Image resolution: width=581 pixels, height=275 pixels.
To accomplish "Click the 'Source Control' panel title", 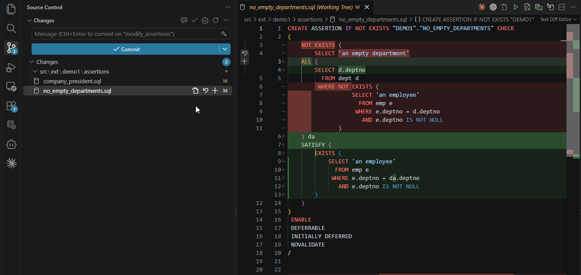I will click(x=44, y=7).
